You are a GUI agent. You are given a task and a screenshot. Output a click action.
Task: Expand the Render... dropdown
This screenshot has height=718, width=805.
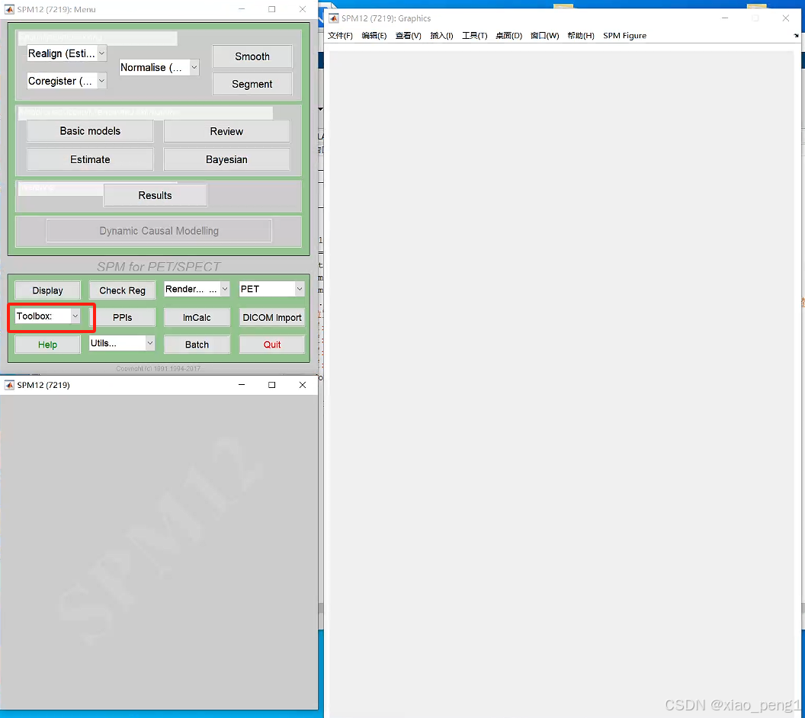(x=197, y=289)
